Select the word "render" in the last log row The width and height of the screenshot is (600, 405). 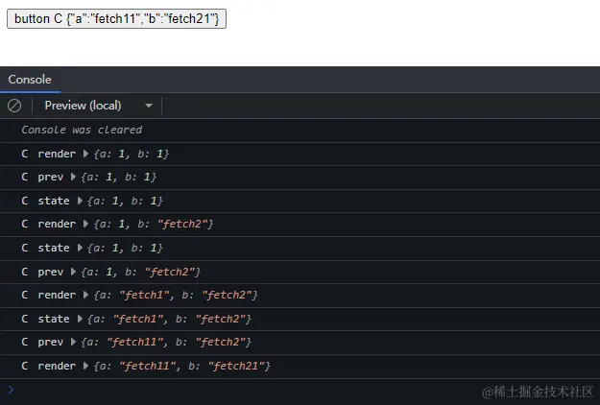[x=57, y=366]
